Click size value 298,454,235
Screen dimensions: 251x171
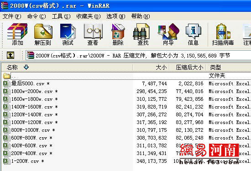152,91
